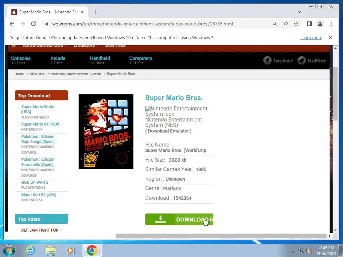Click the share page icon
Screen dimensions: 343x257
285,24
